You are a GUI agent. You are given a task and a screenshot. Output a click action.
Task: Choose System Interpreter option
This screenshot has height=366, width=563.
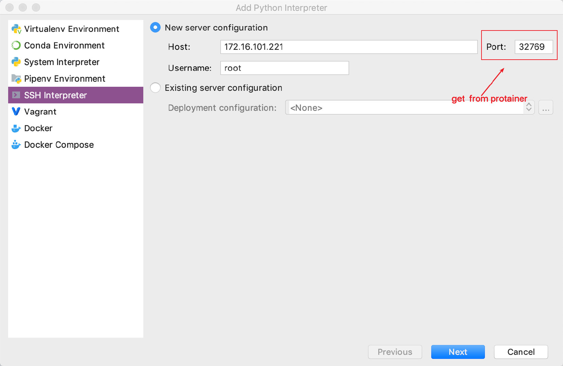click(x=76, y=62)
